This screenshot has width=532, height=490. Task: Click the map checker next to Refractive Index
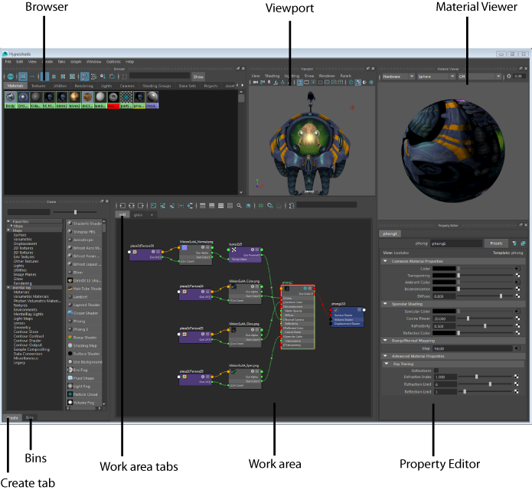click(517, 377)
